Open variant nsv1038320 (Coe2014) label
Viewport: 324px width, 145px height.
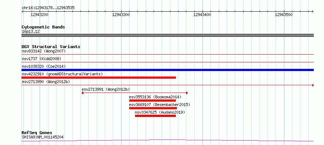(44, 66)
